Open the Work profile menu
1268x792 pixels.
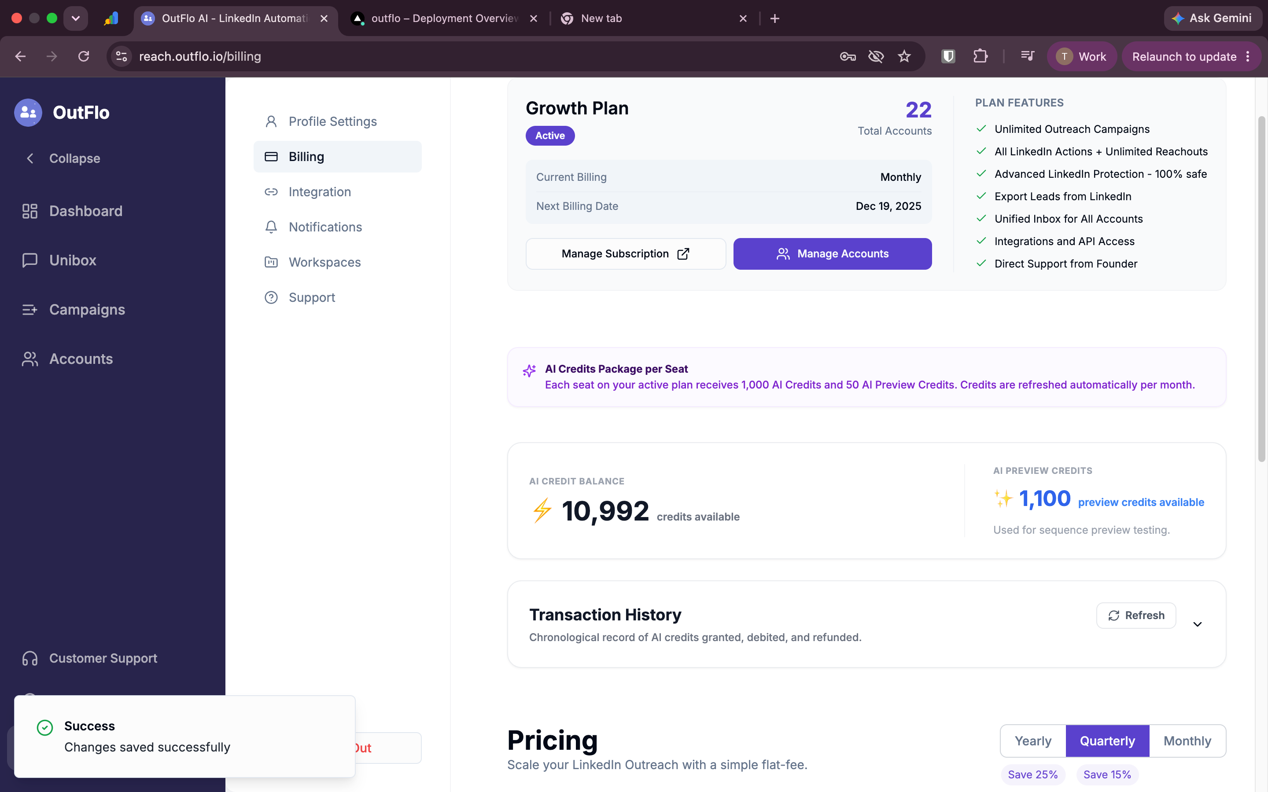(x=1081, y=57)
